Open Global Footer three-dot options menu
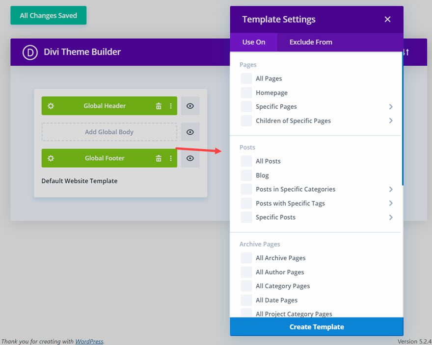 click(171, 158)
